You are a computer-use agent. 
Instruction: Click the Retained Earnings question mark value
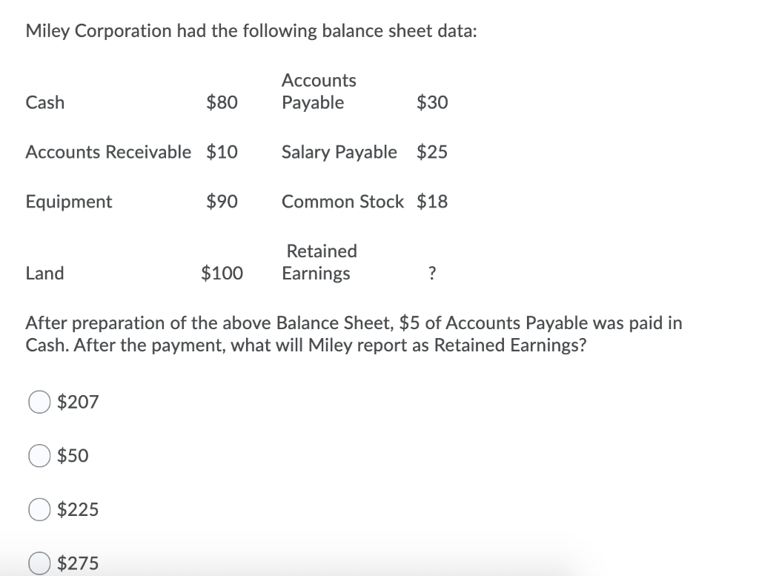tap(432, 274)
